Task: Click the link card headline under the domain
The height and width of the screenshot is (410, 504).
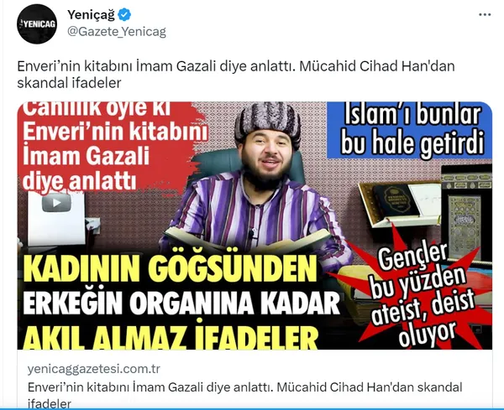Action: coord(245,395)
